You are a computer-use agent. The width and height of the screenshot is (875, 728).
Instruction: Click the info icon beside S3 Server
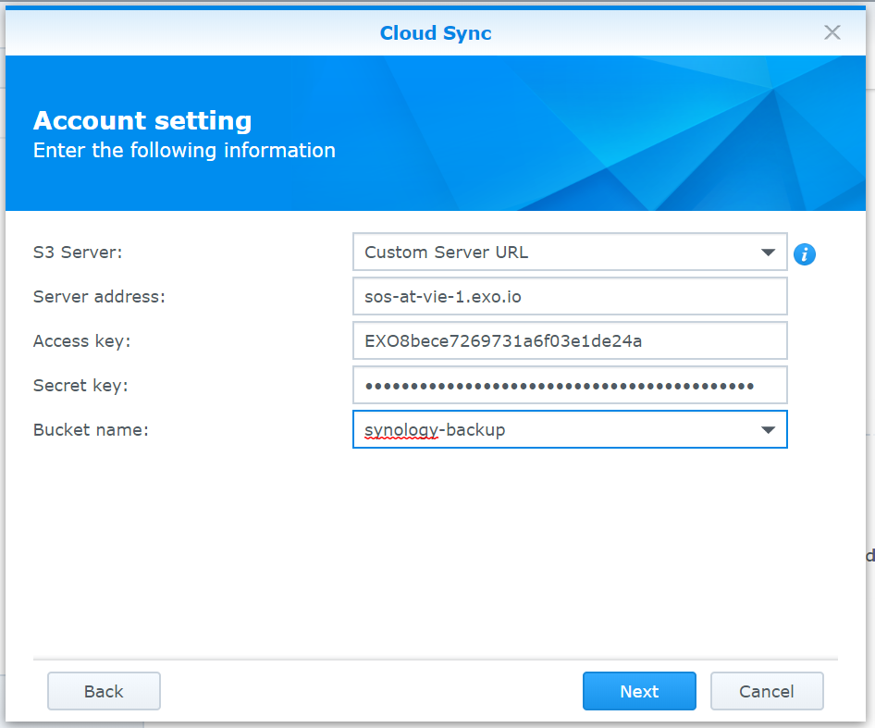(805, 253)
